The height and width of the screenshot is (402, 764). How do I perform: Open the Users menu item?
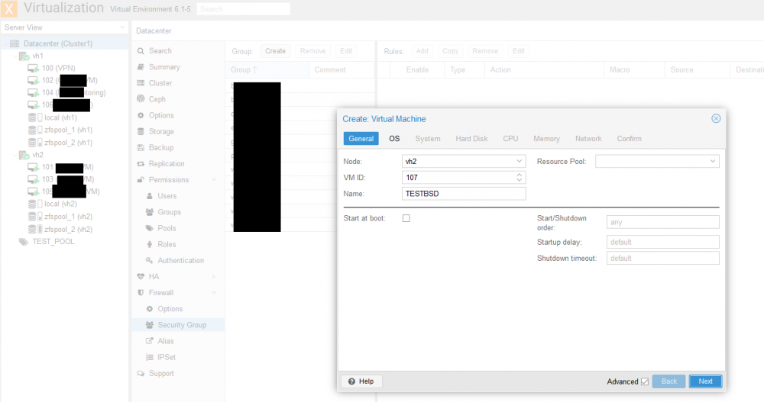click(167, 196)
